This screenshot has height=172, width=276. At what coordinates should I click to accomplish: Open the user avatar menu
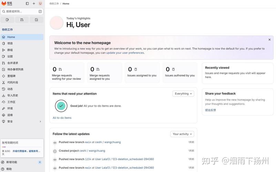(x=40, y=3)
